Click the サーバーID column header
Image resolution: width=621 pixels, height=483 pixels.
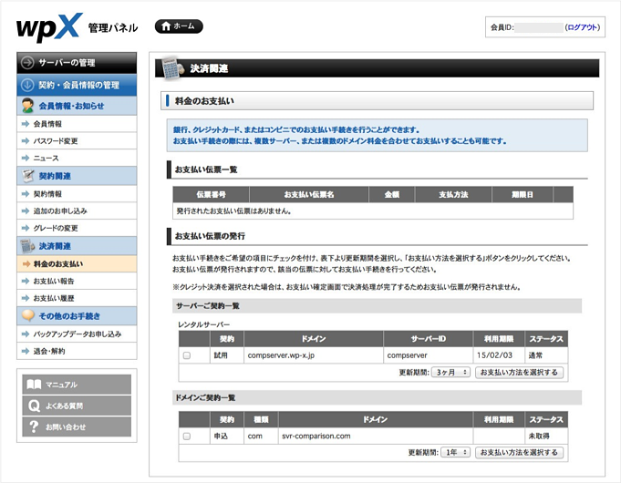tap(428, 339)
